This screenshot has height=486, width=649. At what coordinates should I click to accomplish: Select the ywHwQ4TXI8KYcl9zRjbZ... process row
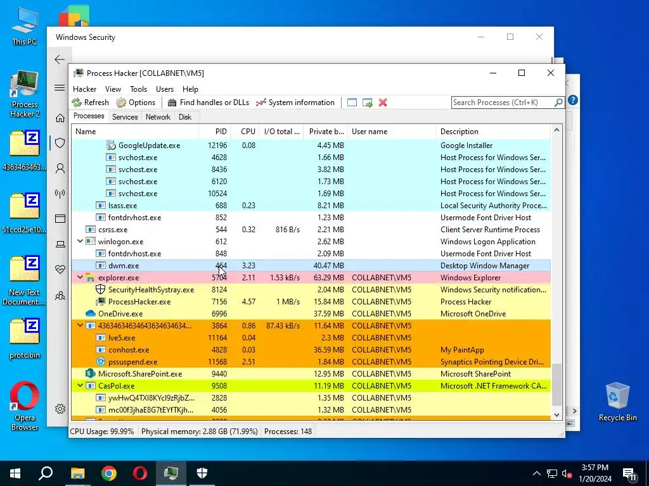[x=311, y=397]
